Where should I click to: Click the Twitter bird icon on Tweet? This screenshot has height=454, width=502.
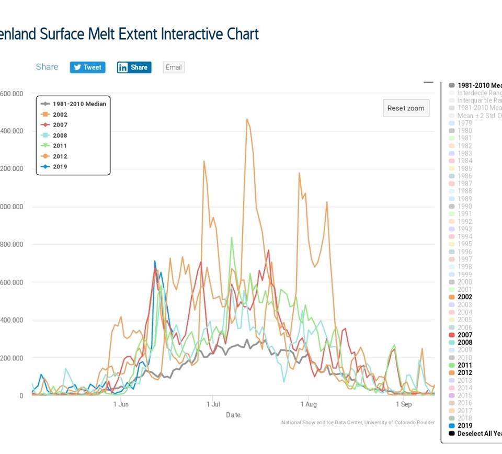point(77,67)
